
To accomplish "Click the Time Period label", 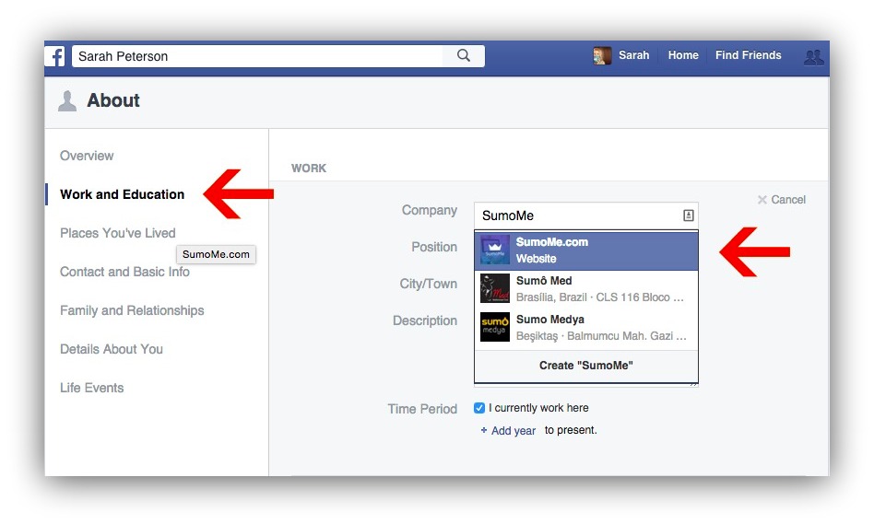I will (x=422, y=409).
